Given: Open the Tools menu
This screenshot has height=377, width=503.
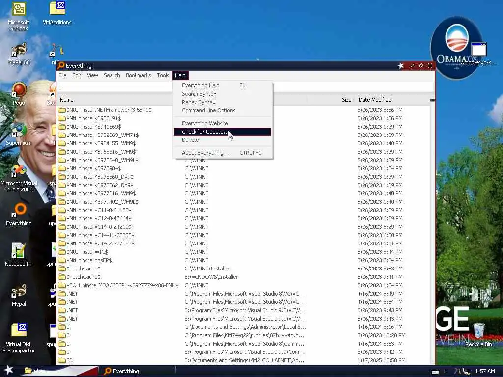Looking at the screenshot, I should pyautogui.click(x=163, y=75).
